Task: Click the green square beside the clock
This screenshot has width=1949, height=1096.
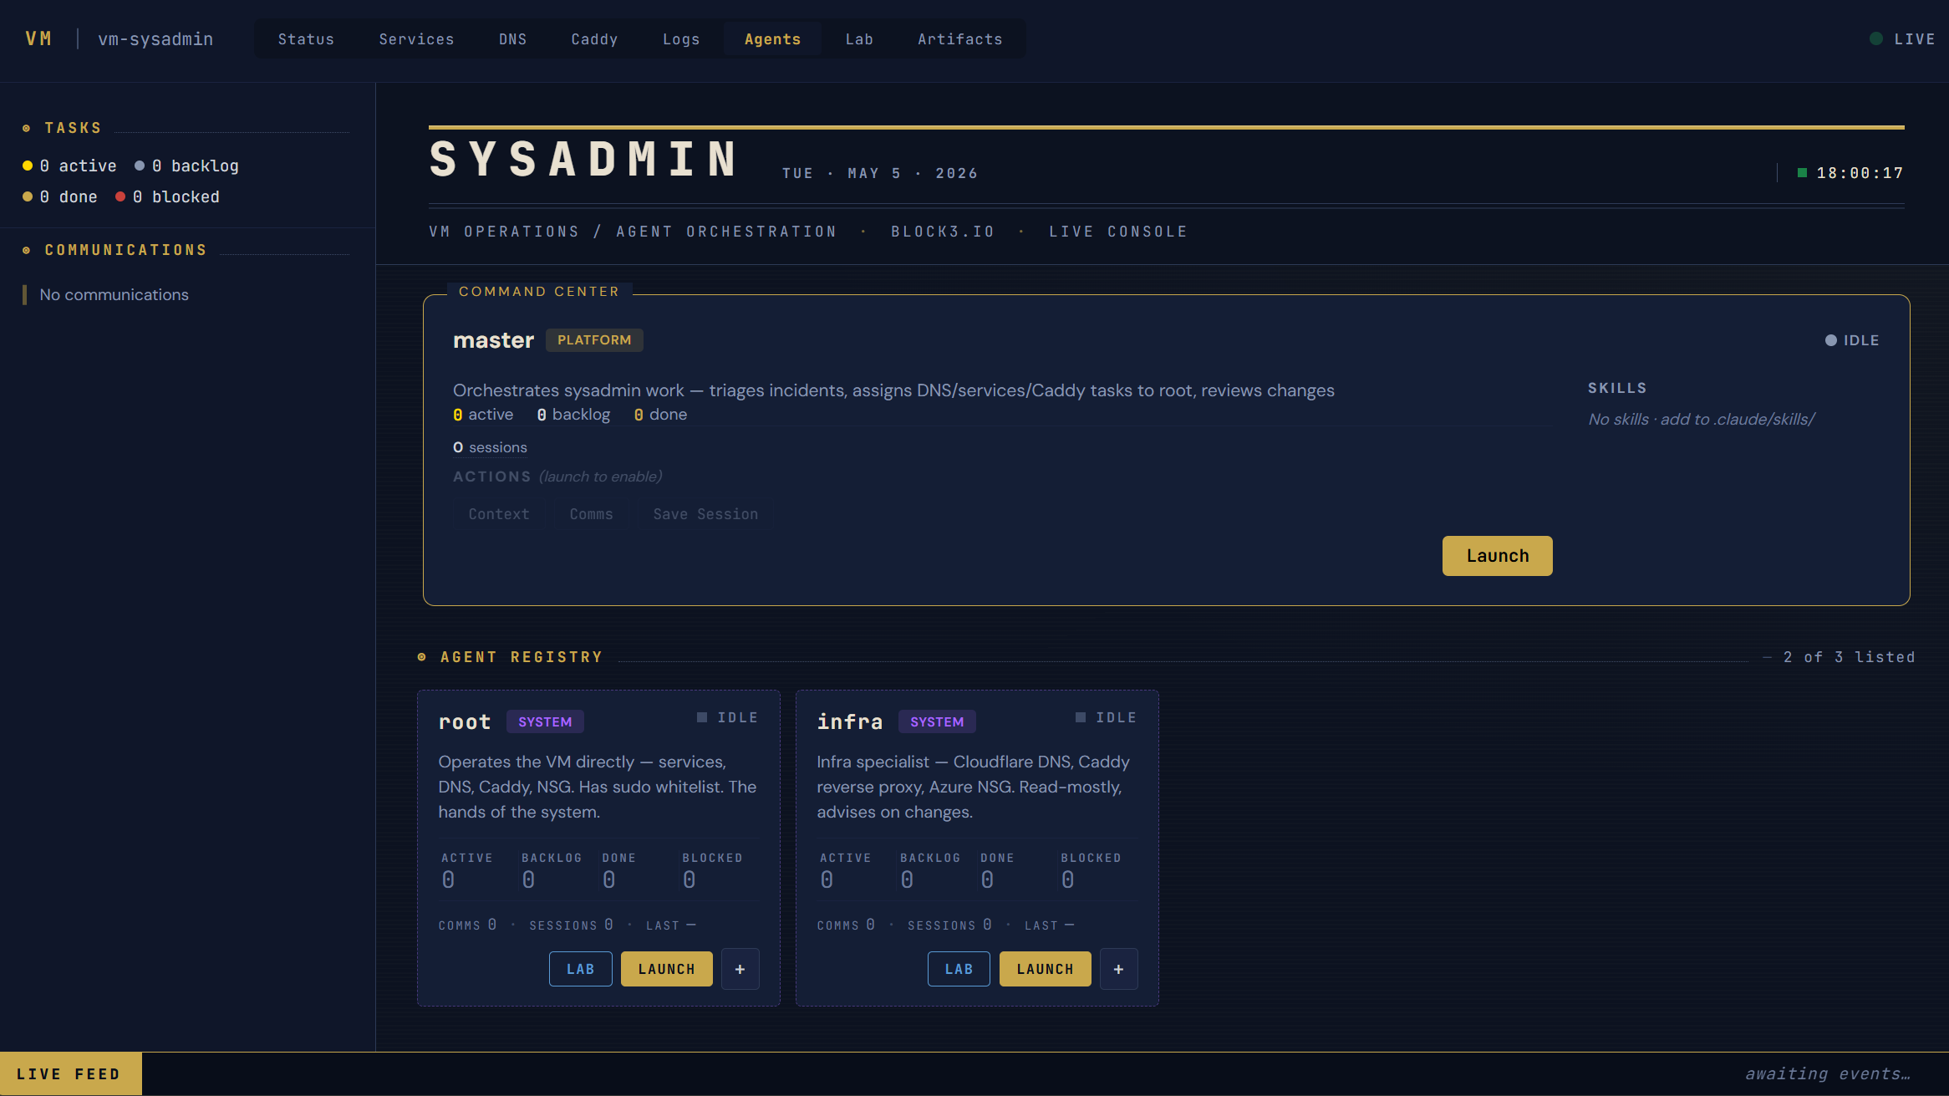Action: pyautogui.click(x=1802, y=172)
